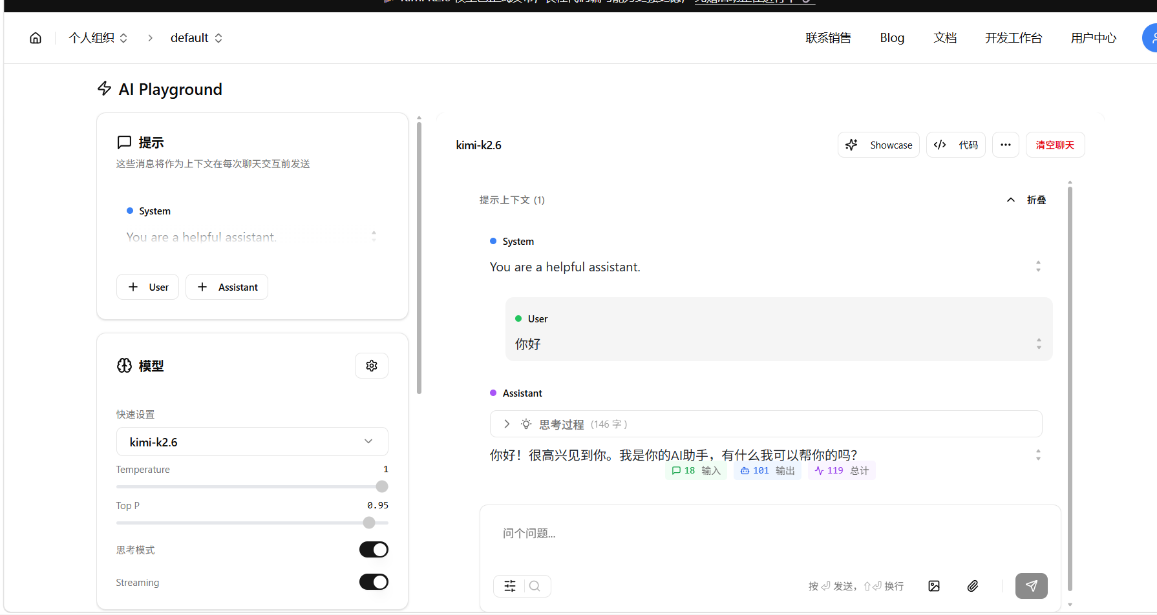The height and width of the screenshot is (615, 1157).
Task: Add an Assistant message to prompts
Action: 227,287
